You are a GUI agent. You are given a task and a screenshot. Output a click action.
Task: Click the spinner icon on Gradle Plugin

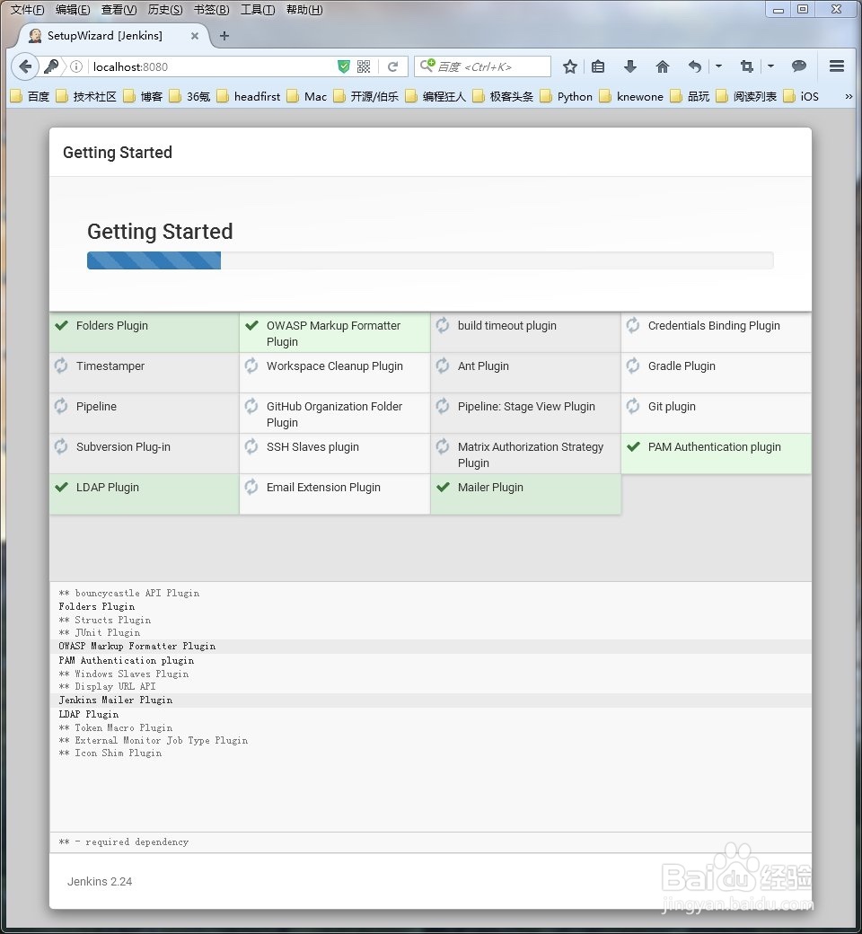point(633,366)
